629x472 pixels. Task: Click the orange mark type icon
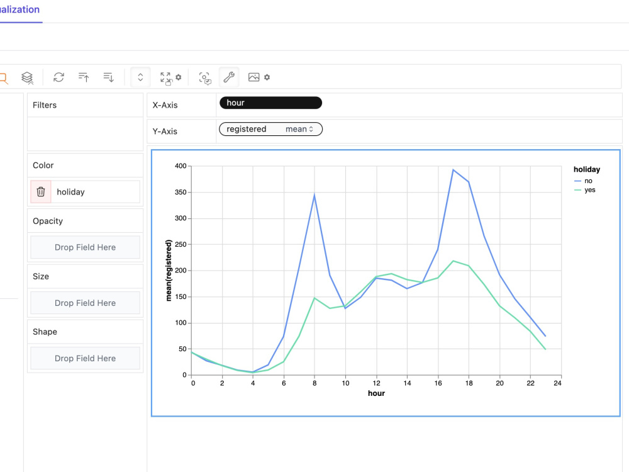[x=3, y=78]
